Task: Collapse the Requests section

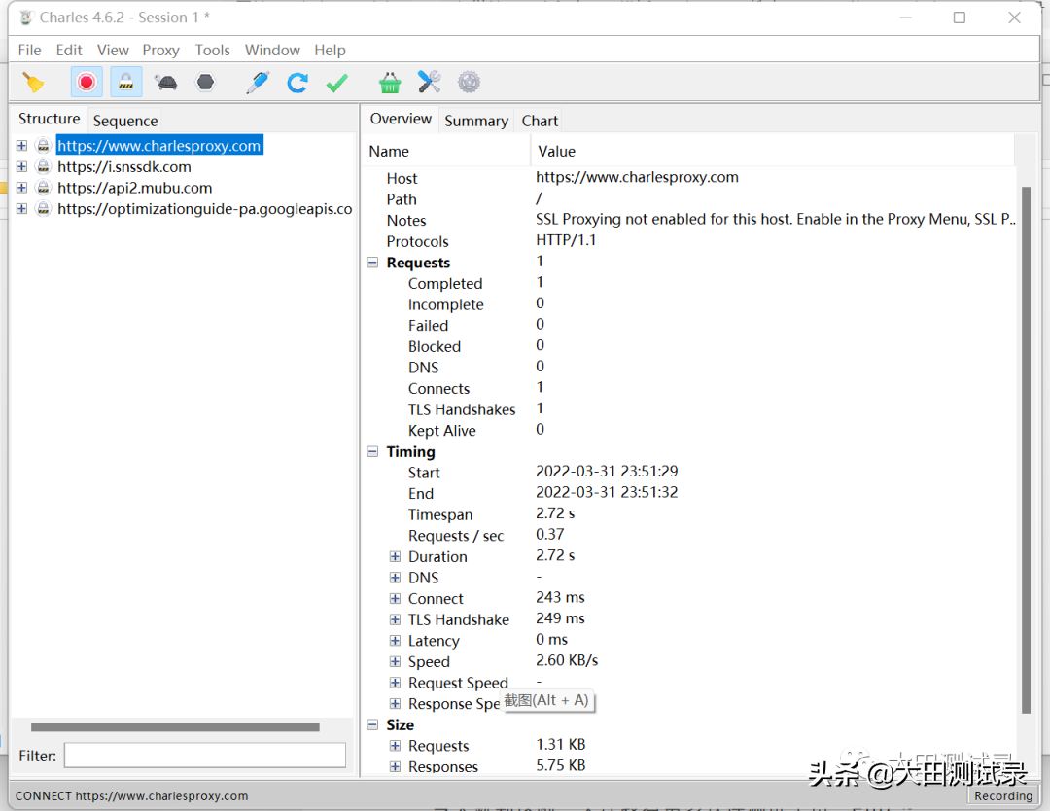Action: [372, 263]
